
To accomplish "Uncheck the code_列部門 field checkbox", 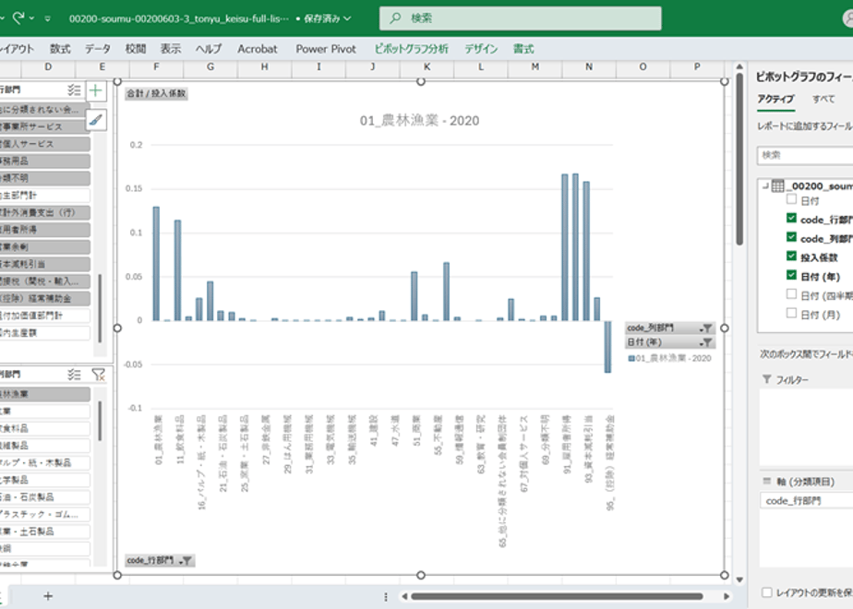I will pos(791,237).
